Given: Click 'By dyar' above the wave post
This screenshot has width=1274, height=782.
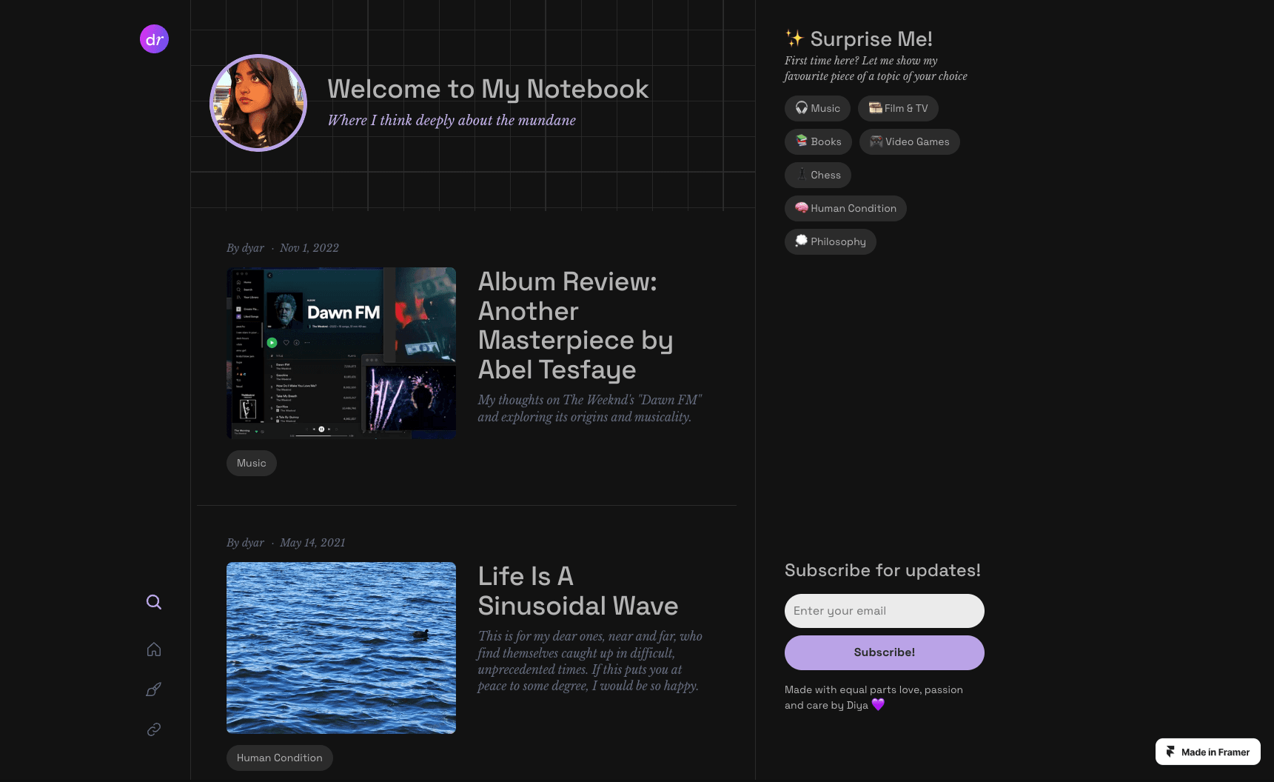Looking at the screenshot, I should [x=245, y=543].
